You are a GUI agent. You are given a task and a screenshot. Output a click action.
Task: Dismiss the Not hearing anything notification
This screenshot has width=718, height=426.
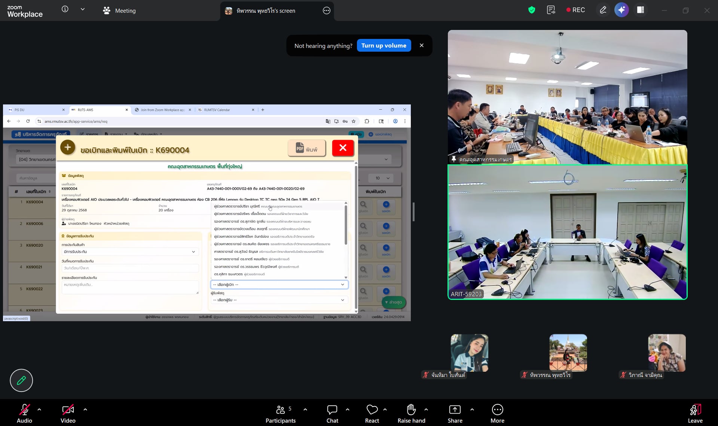pos(422,46)
